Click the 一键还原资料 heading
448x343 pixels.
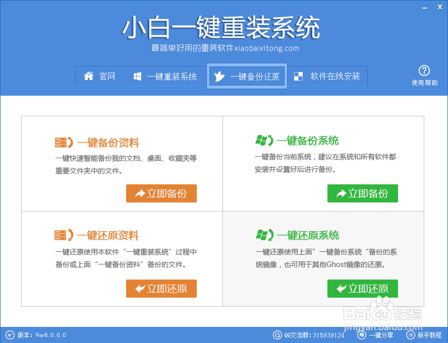tap(108, 235)
